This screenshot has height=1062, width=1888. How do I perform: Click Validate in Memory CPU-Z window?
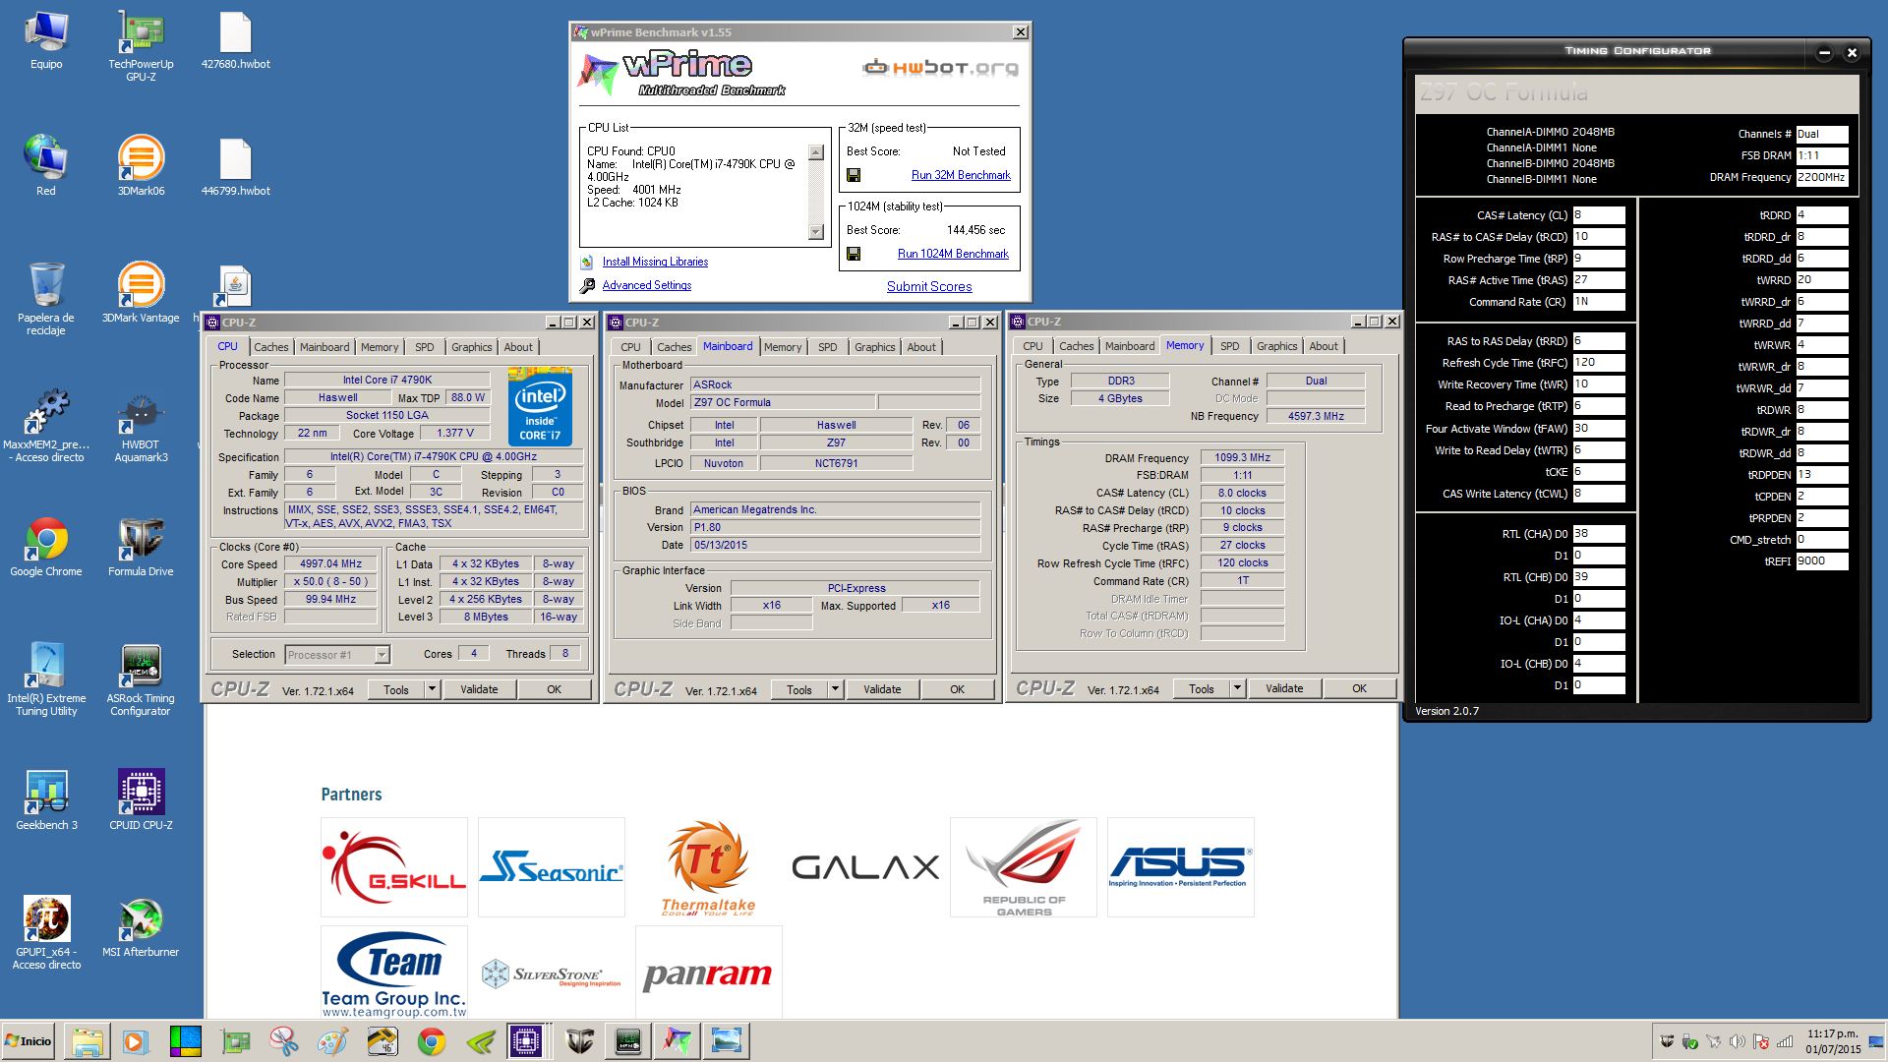pyautogui.click(x=1284, y=688)
